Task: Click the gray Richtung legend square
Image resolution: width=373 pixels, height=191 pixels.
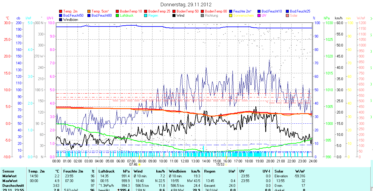Action: [x=203, y=15]
